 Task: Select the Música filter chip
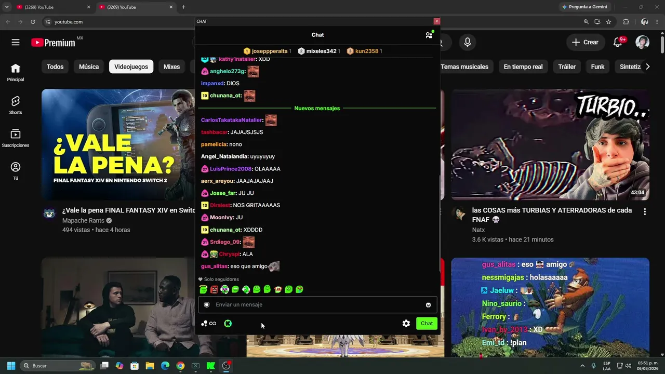(x=89, y=66)
